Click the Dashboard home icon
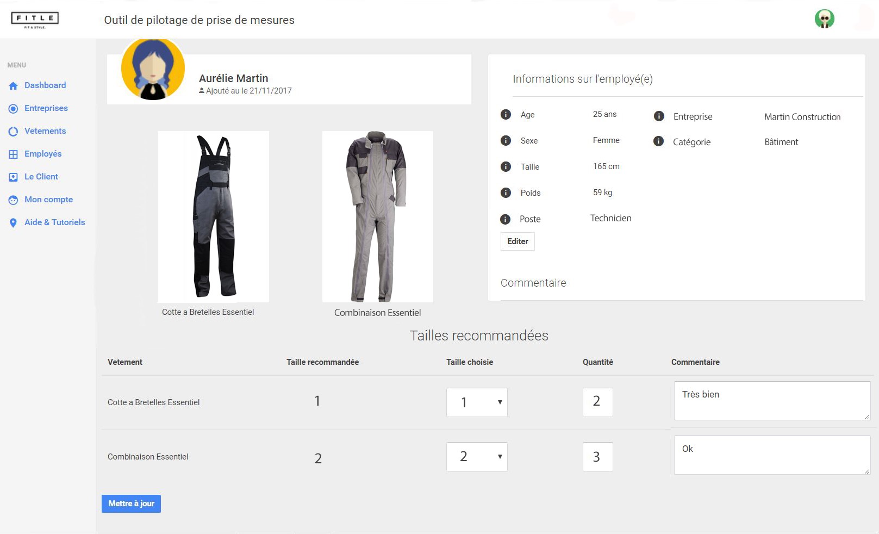This screenshot has width=879, height=534. (13, 86)
